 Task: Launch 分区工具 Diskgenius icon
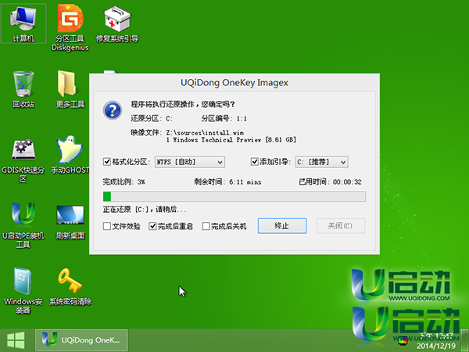pos(70,27)
